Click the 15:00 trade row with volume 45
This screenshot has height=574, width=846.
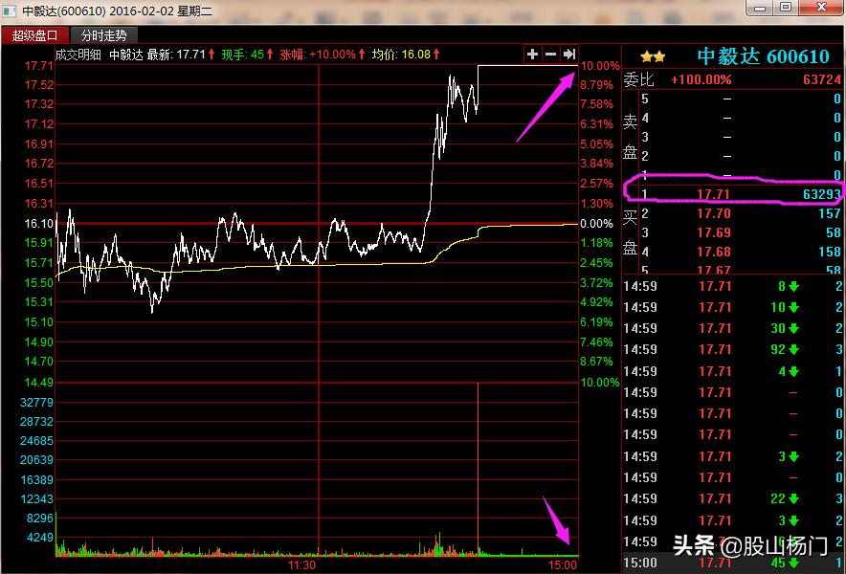coord(734,563)
